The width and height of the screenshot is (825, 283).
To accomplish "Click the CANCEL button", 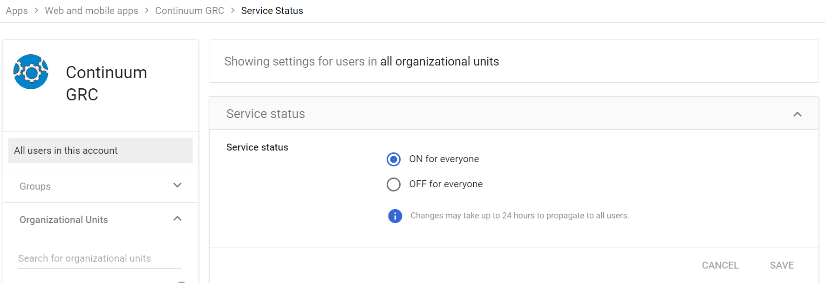I will tap(720, 265).
